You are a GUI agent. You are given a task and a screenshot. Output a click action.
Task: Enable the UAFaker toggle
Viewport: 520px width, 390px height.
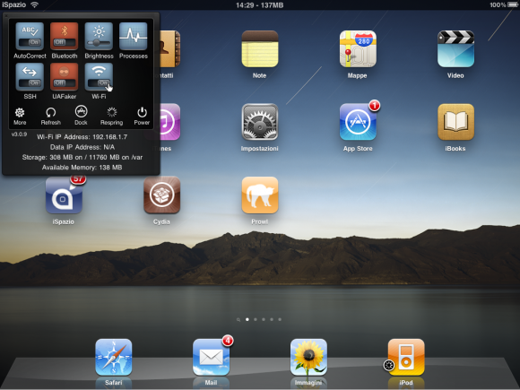[64, 76]
